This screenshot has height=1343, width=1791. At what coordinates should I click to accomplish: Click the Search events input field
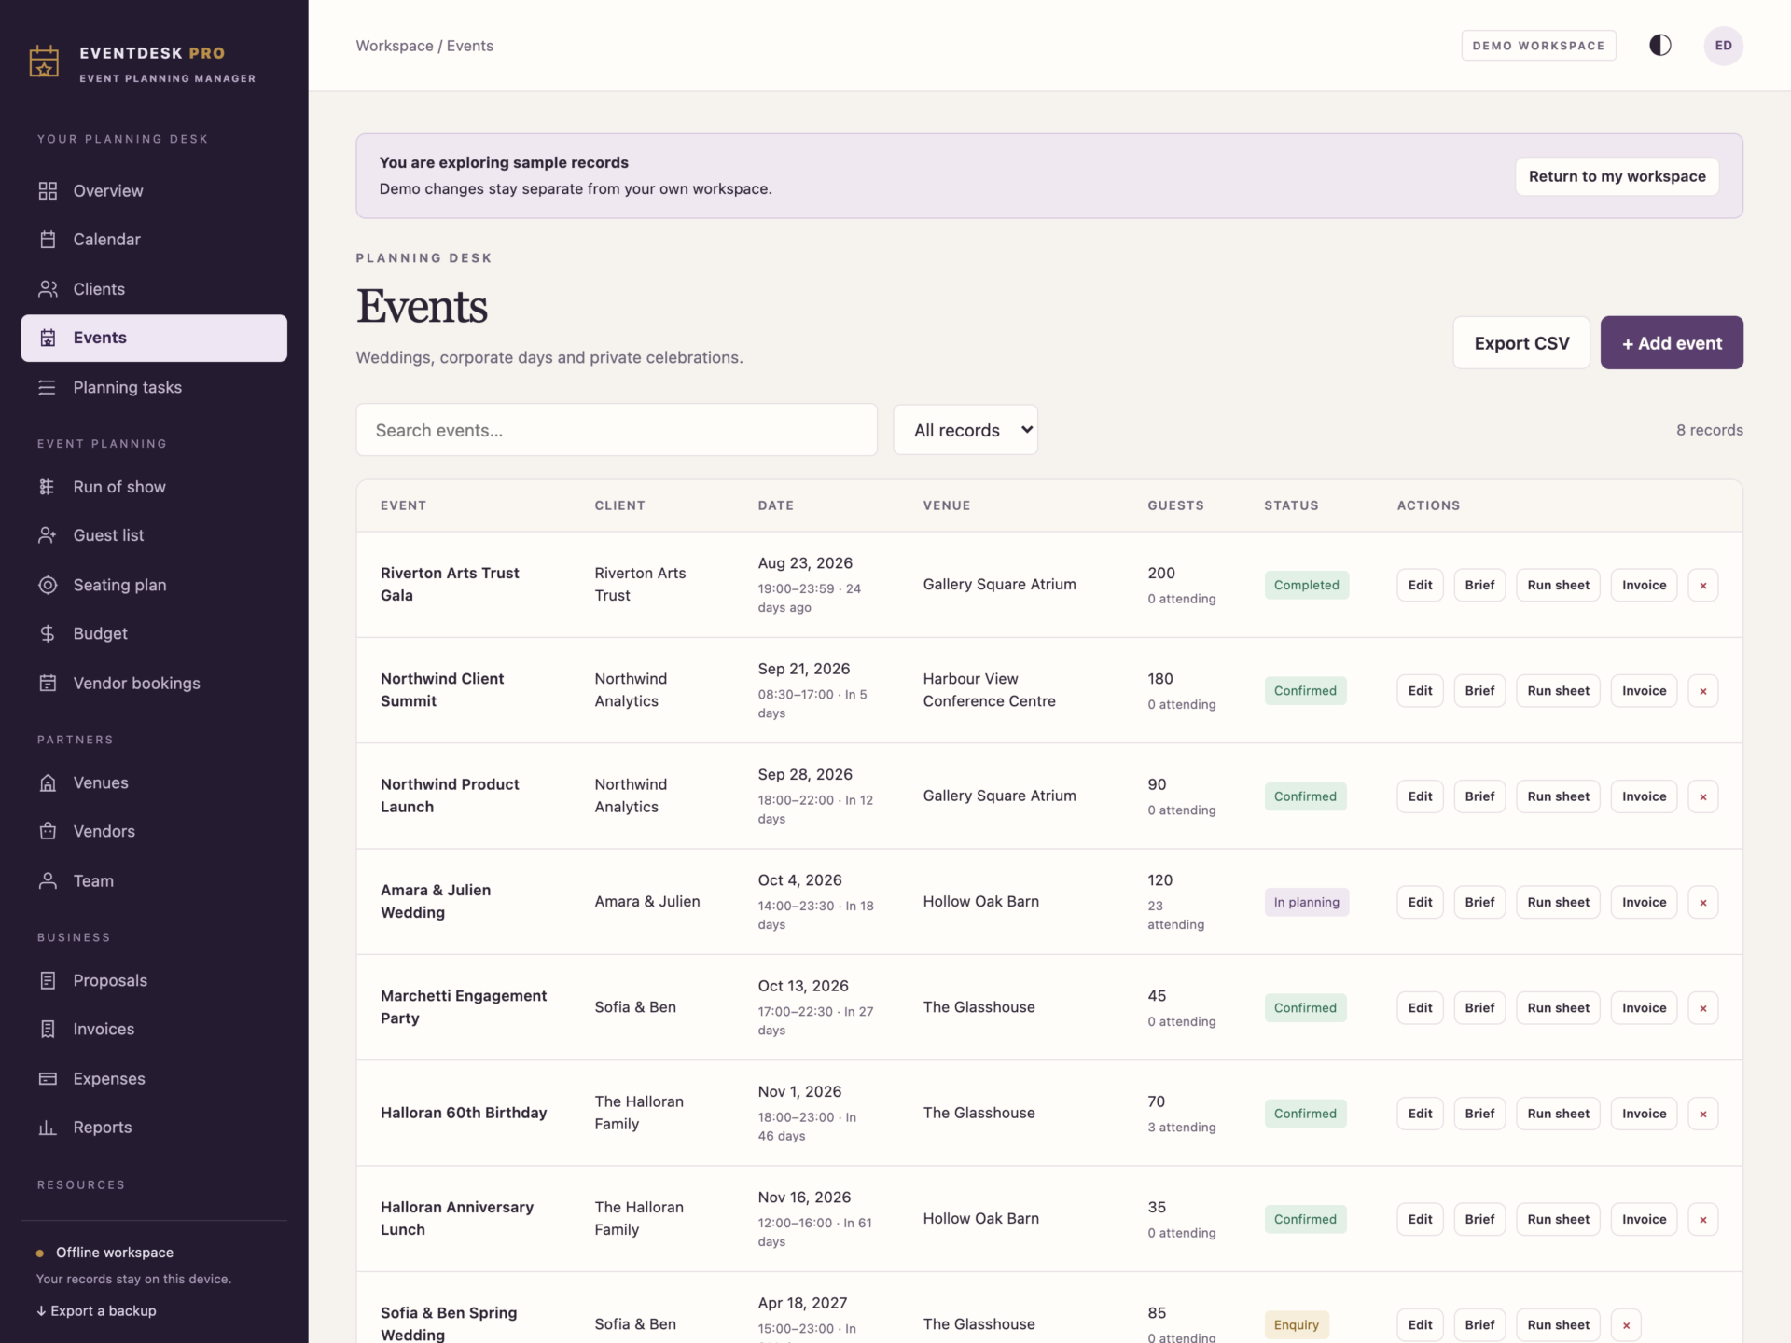617,430
